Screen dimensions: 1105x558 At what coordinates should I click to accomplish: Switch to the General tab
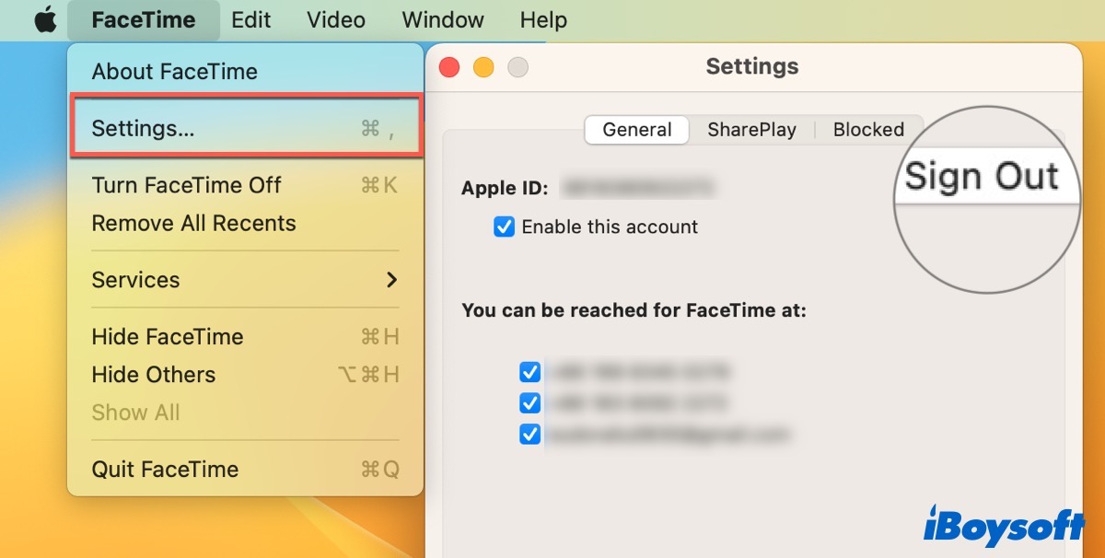pyautogui.click(x=636, y=130)
